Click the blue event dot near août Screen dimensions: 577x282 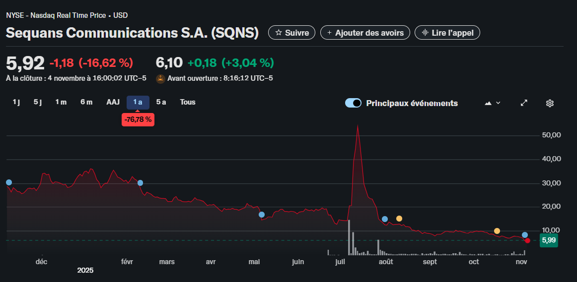[x=385, y=219]
